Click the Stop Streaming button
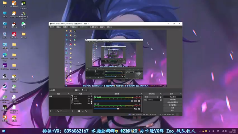The image size is (238, 134). coord(173,97)
